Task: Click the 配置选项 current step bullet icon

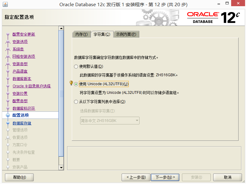Action: [x=8, y=115]
